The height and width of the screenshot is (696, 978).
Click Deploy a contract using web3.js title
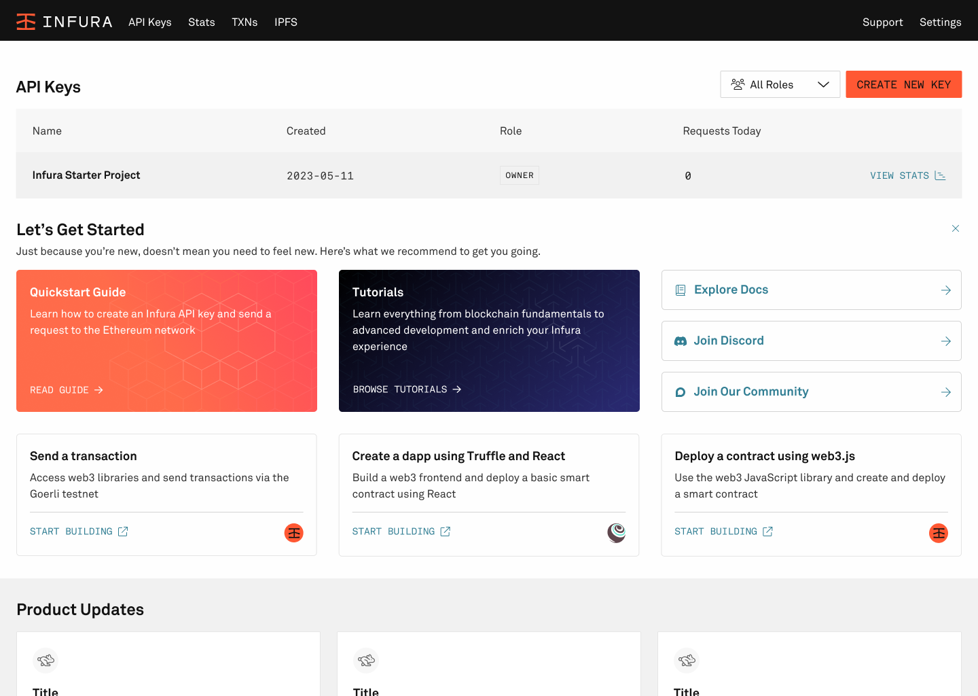pyautogui.click(x=765, y=456)
